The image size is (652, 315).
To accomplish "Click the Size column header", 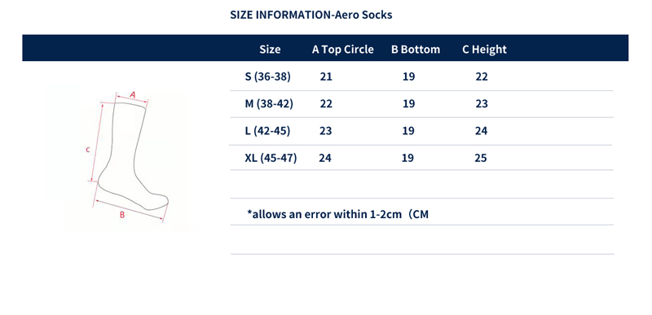I will (270, 50).
